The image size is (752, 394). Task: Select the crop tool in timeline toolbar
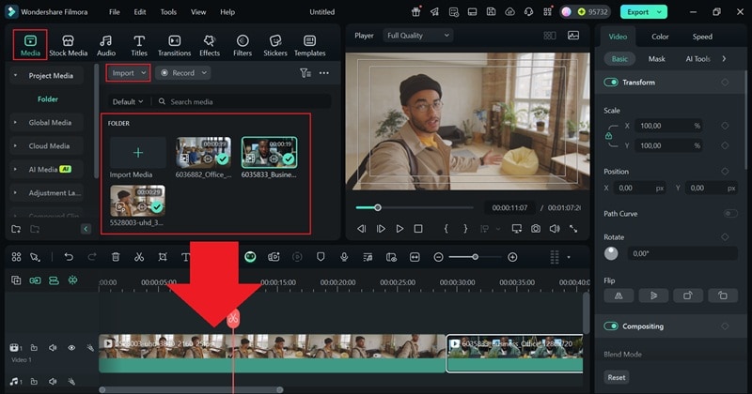point(163,257)
